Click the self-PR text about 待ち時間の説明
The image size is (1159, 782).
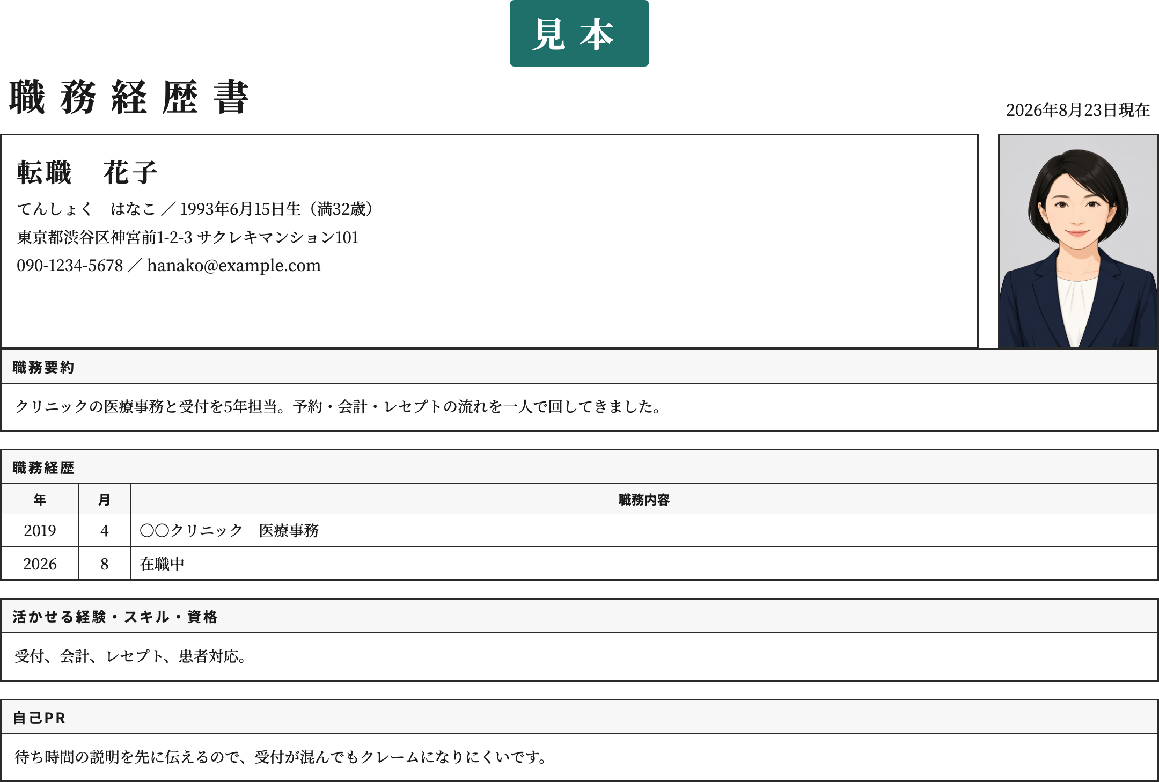click(282, 757)
